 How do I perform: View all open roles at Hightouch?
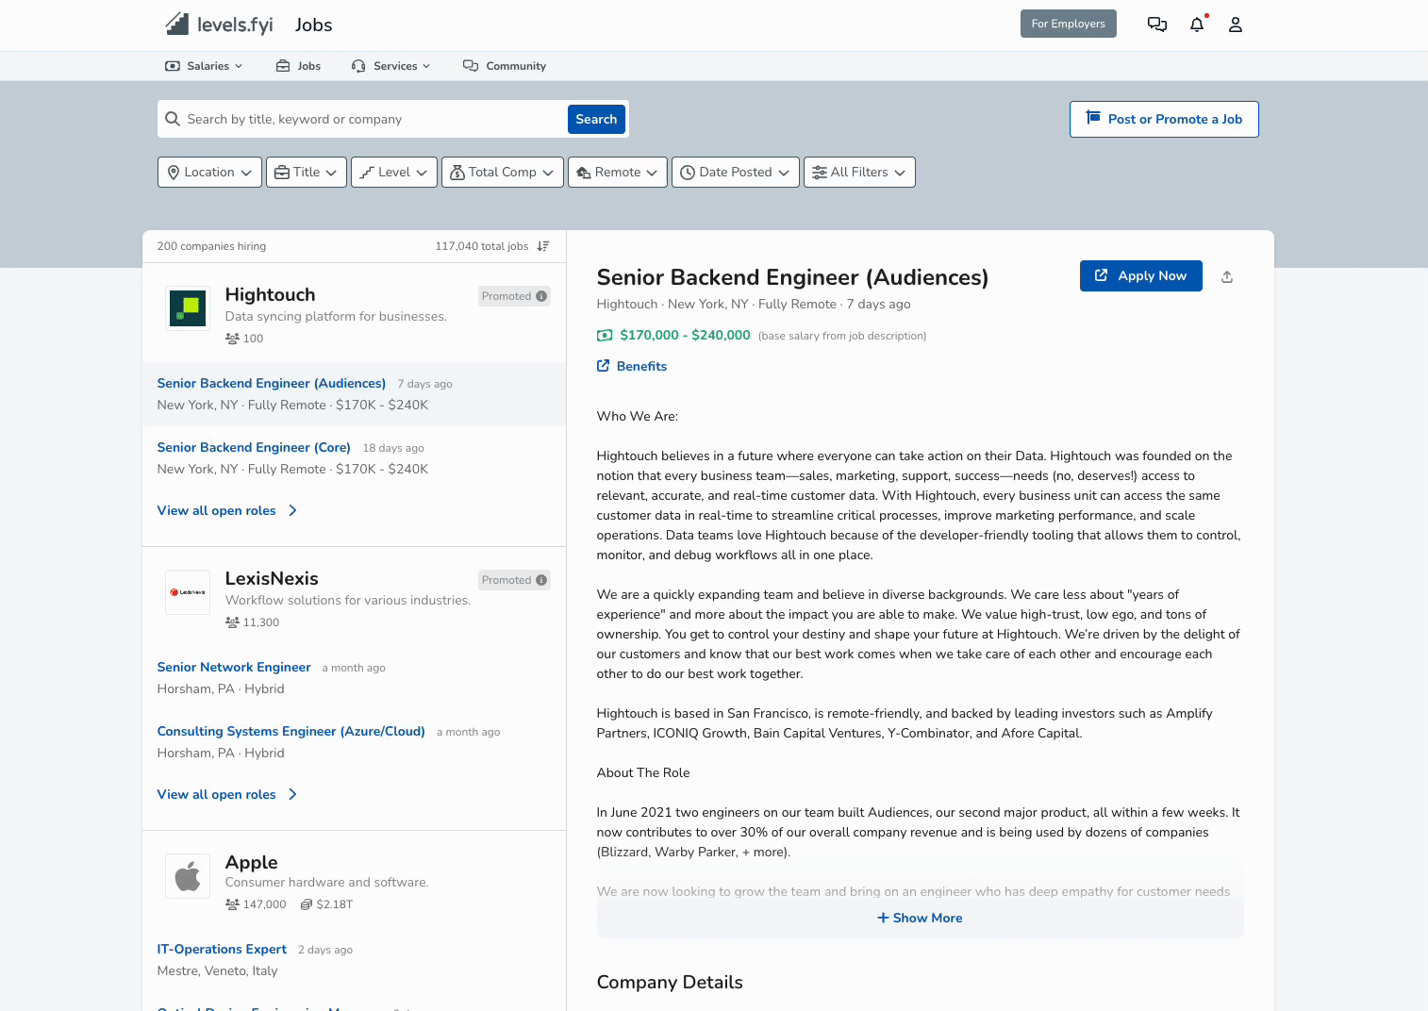point(227,510)
